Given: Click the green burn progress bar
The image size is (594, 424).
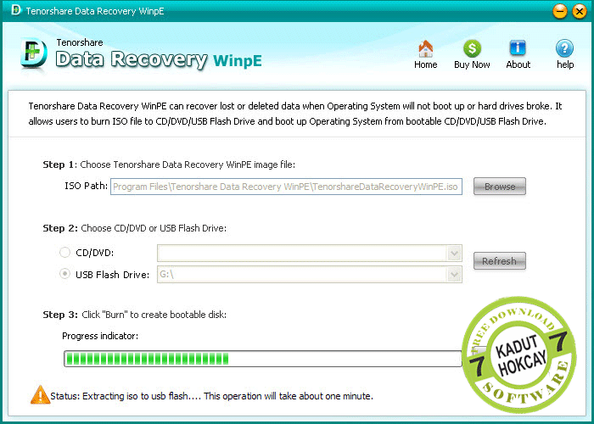Looking at the screenshot, I should [x=262, y=359].
